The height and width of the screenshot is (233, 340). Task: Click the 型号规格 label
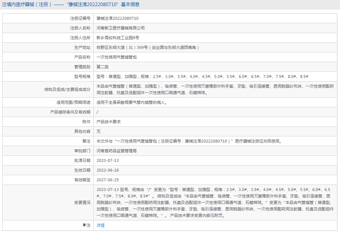[82, 76]
